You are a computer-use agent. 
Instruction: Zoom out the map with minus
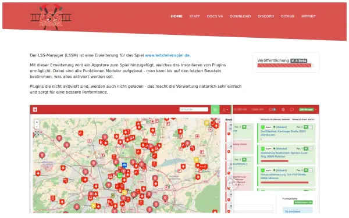pyautogui.click(x=37, y=127)
